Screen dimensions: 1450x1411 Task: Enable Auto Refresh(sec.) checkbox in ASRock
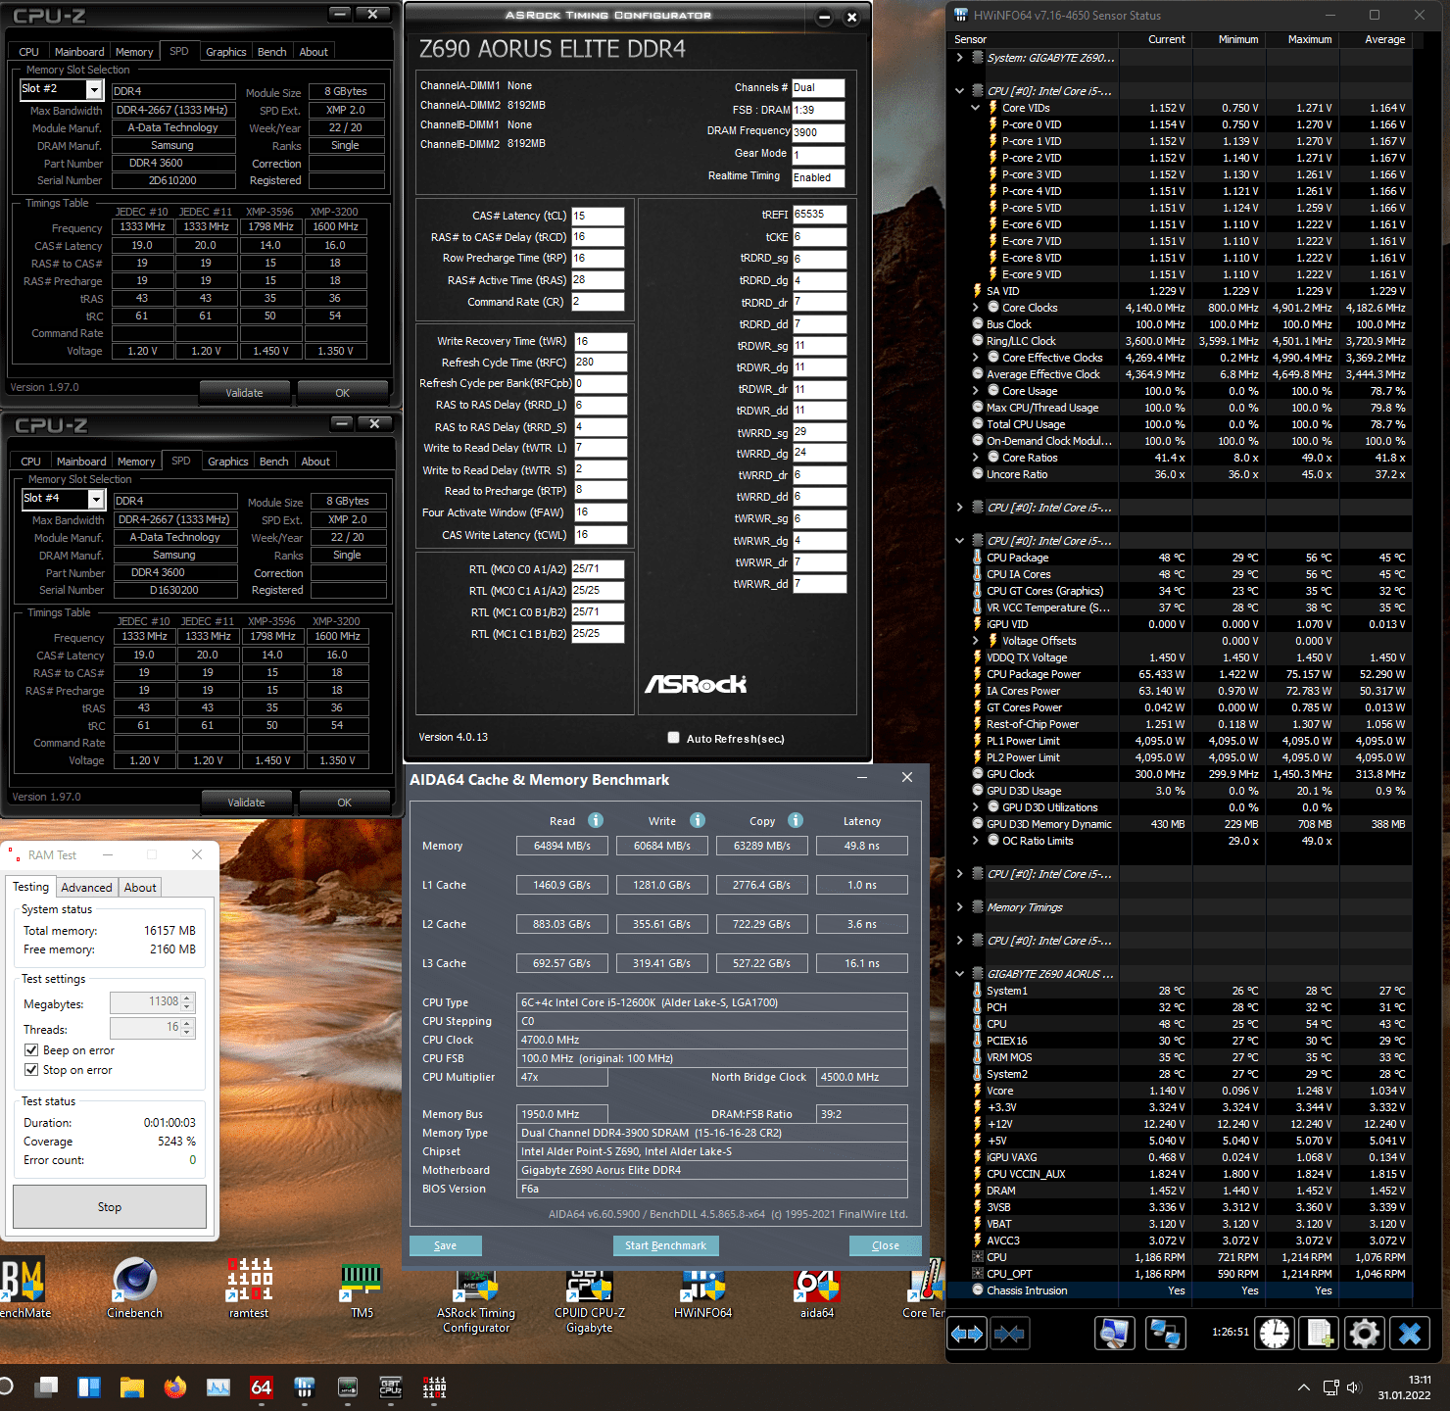[x=674, y=738]
